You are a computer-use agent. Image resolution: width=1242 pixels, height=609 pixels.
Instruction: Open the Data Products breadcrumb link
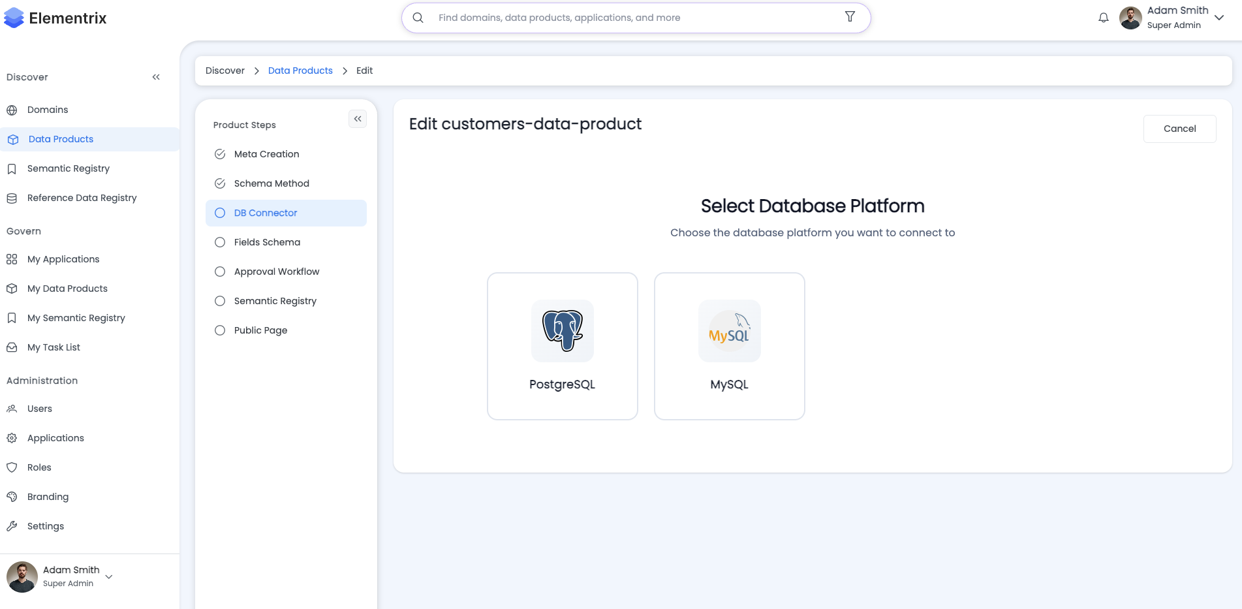(300, 70)
